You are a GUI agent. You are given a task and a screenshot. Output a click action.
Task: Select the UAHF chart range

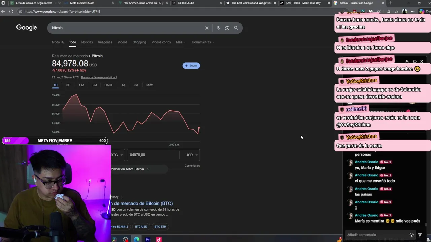[x=109, y=85]
